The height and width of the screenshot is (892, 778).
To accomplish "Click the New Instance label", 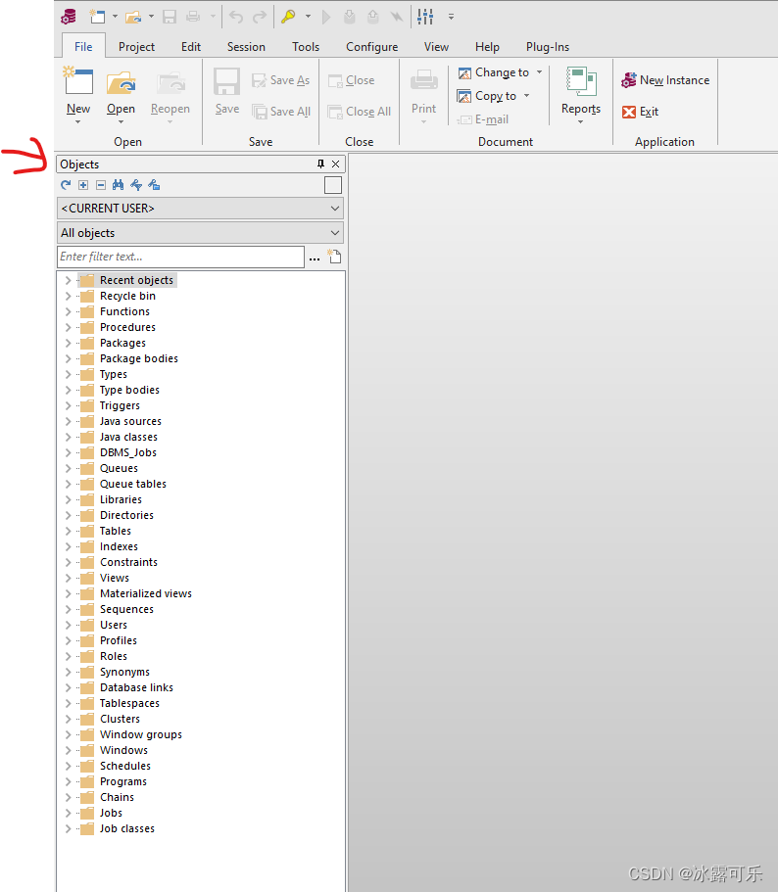I will pyautogui.click(x=674, y=80).
